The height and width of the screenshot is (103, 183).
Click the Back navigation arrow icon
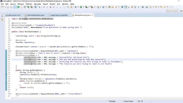(x=165, y=7)
